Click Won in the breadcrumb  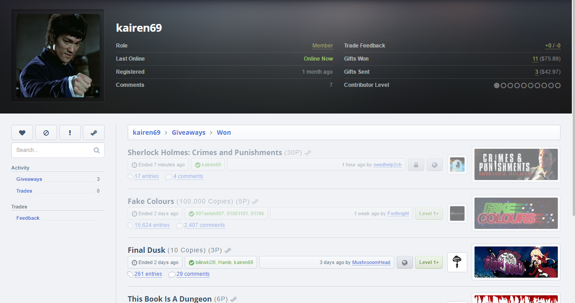coord(224,133)
